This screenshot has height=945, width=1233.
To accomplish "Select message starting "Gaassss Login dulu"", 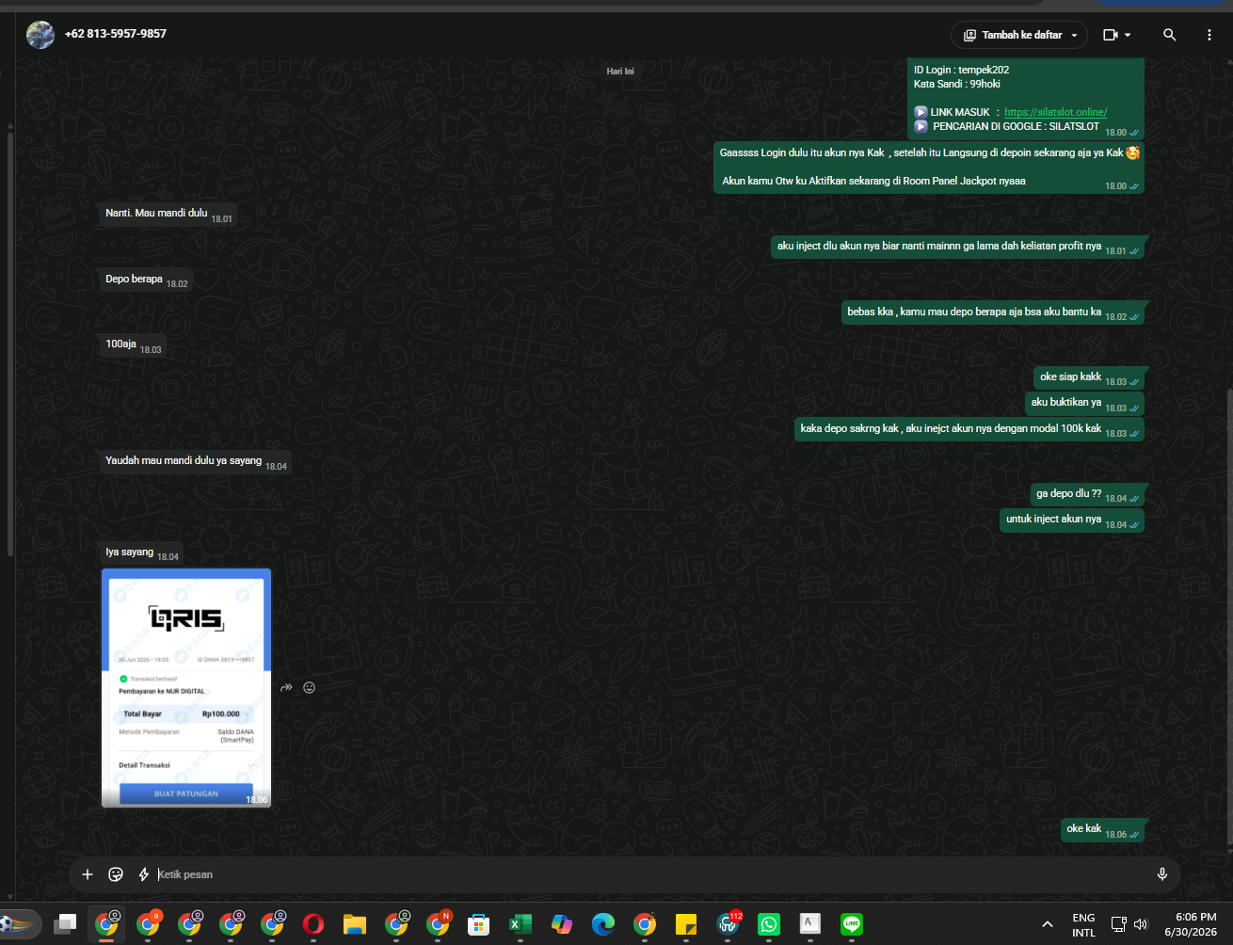I will tap(929, 168).
